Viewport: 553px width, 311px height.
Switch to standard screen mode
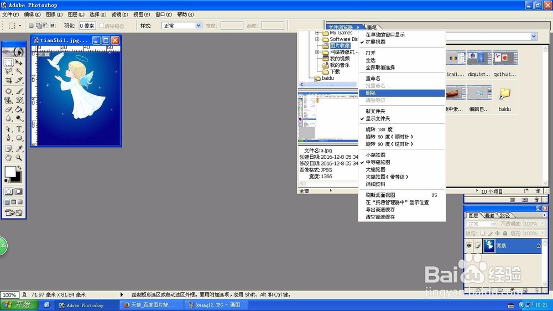[x=7, y=202]
